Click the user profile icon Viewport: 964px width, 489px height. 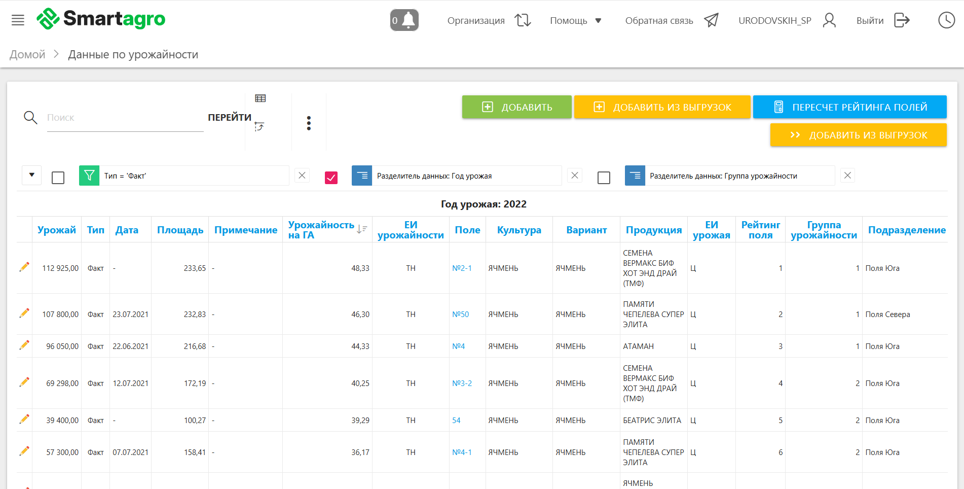829,20
